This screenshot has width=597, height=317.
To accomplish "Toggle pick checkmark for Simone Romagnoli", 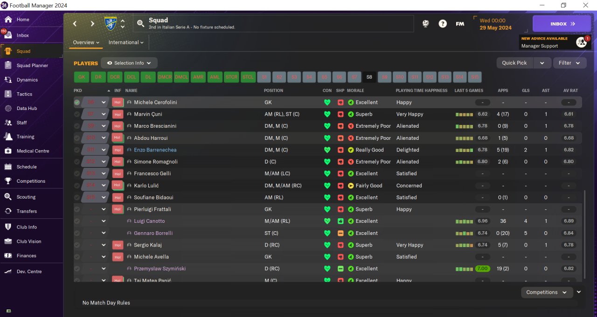I will [x=77, y=162].
